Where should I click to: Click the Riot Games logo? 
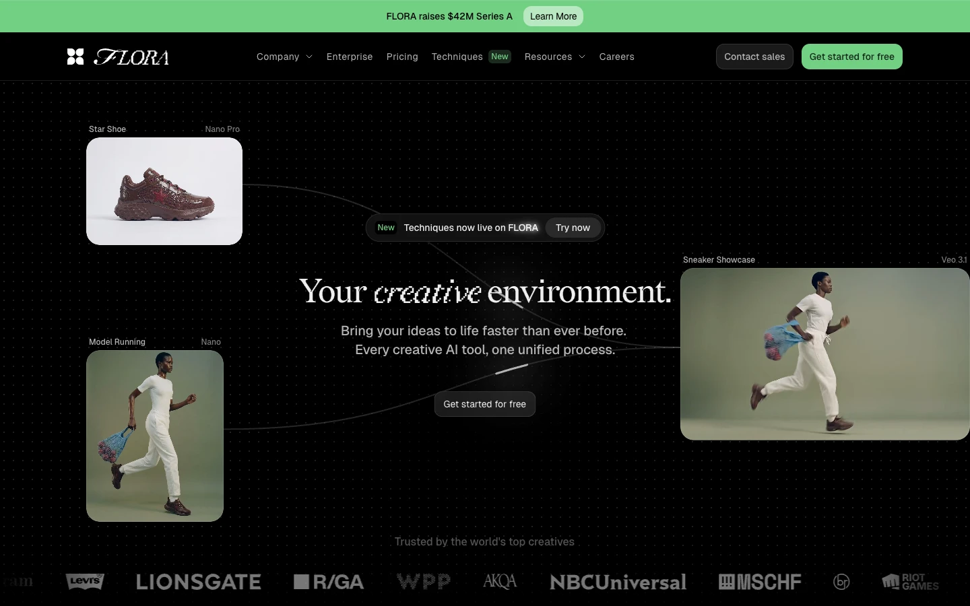coord(909,582)
